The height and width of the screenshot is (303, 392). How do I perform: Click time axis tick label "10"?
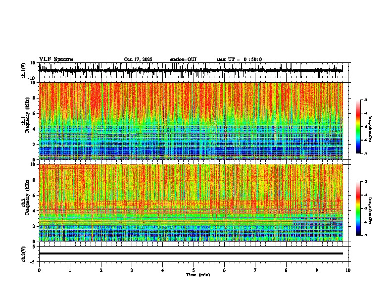pyautogui.click(x=348, y=270)
